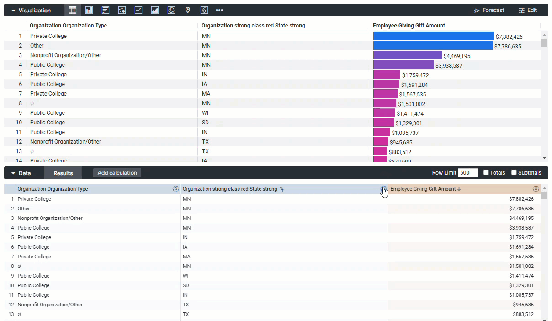This screenshot has width=552, height=321.
Task: Click $1,691,284 in the data table
Action: (x=521, y=247)
